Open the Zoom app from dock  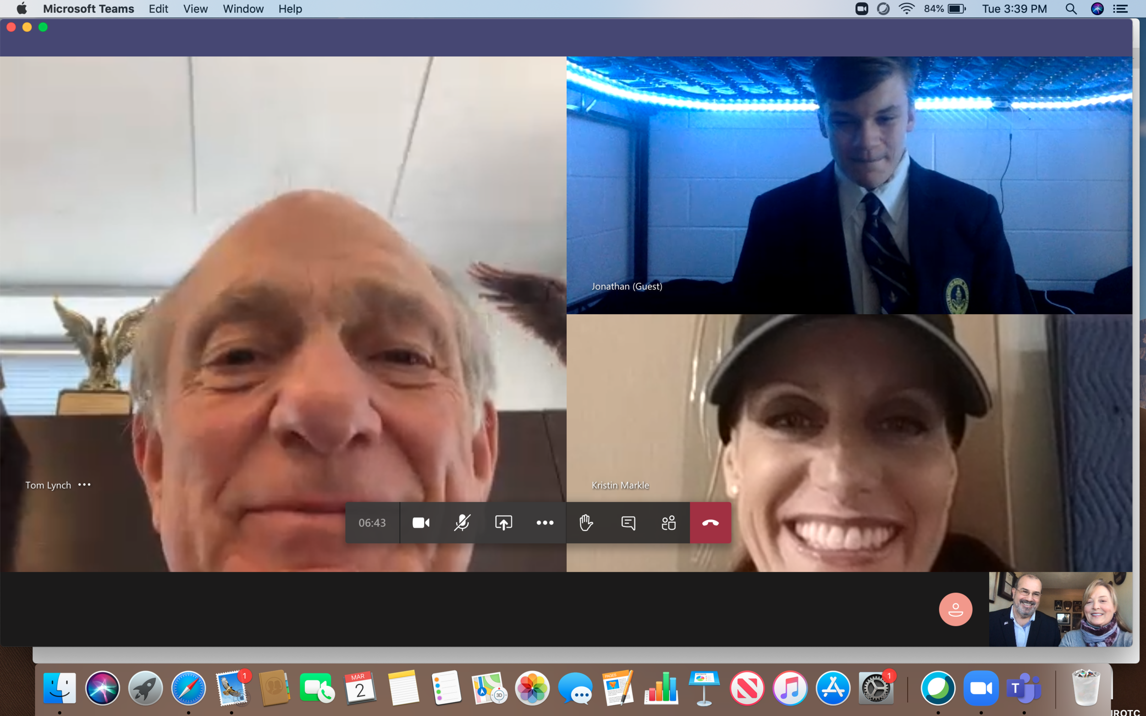tap(981, 688)
